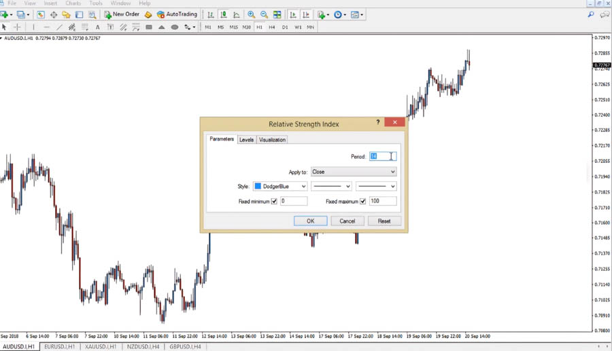Expand the Apply to dropdown showing Close
Image resolution: width=612 pixels, height=351 pixels.
pyautogui.click(x=354, y=172)
